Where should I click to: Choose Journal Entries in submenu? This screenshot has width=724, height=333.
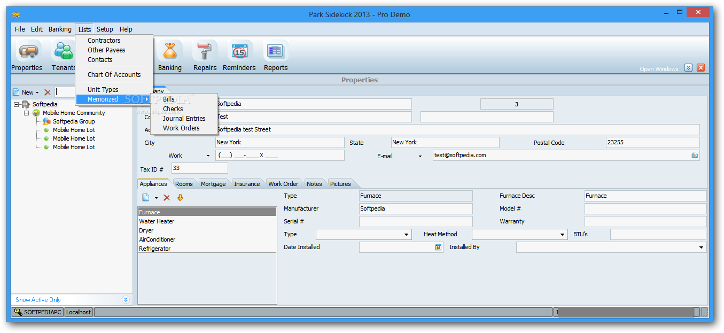pyautogui.click(x=184, y=119)
